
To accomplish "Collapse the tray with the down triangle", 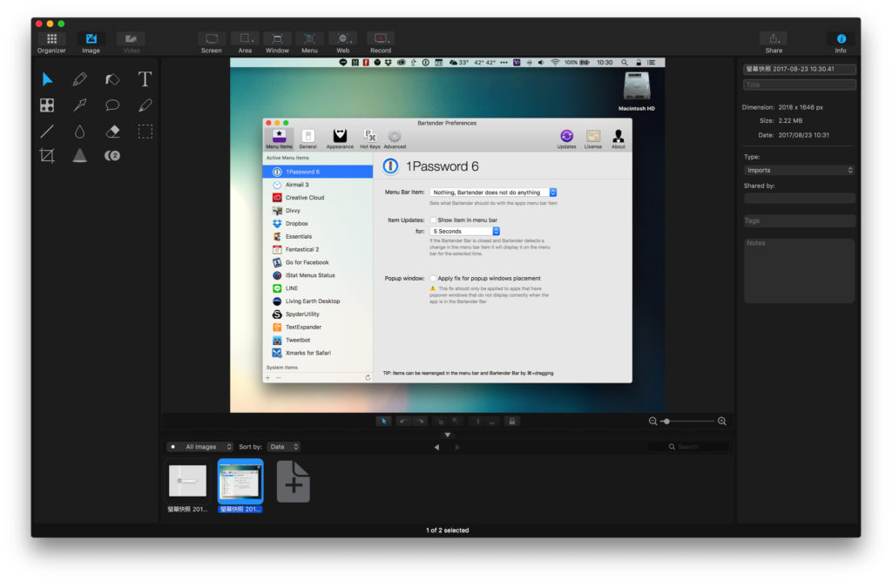I will [447, 434].
